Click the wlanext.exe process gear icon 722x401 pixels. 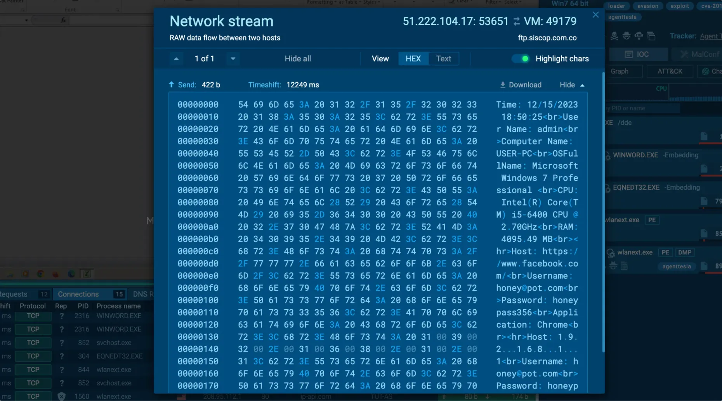coord(610,253)
